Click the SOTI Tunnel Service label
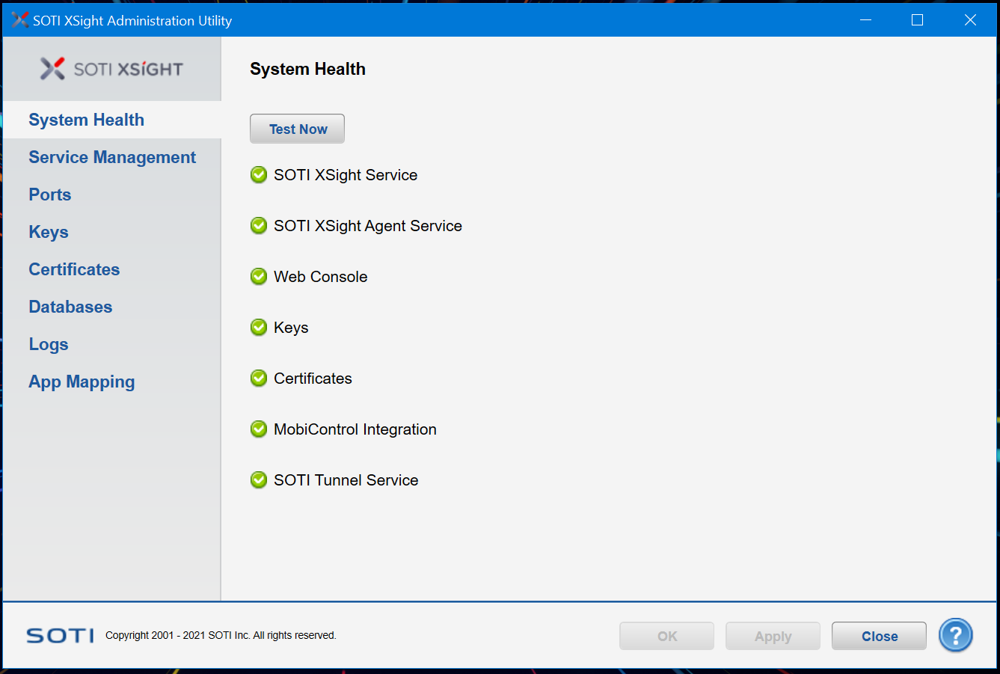The image size is (1000, 674). [346, 480]
